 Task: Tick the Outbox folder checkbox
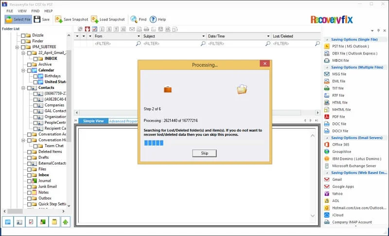[29, 199]
